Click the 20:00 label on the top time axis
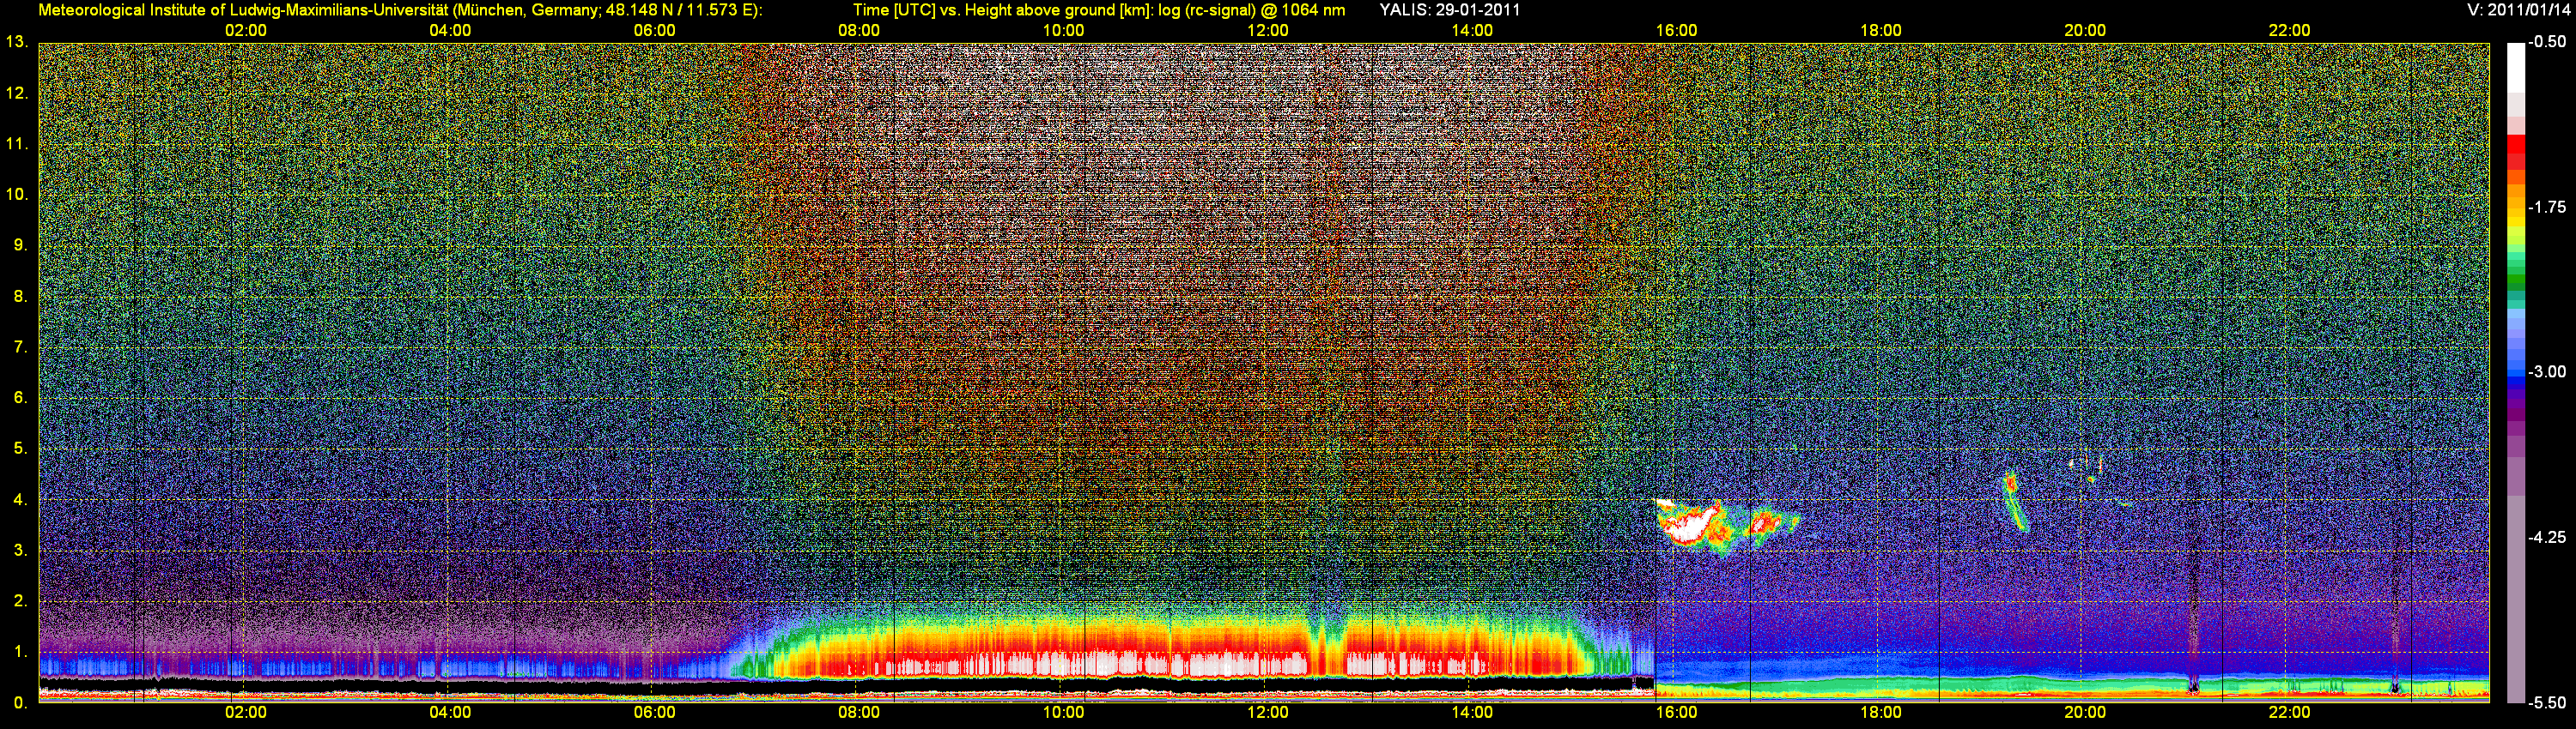 coord(2085,31)
